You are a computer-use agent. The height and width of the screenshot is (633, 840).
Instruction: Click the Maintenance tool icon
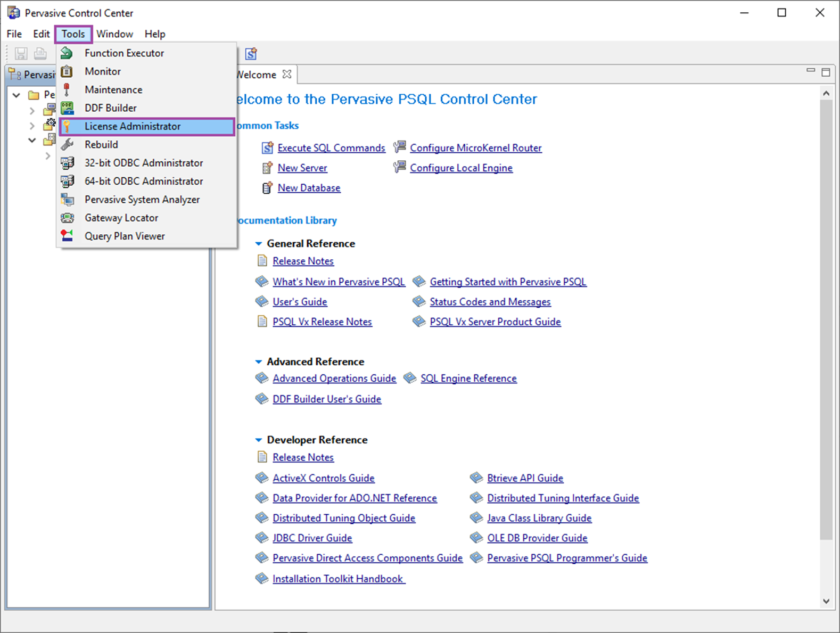coord(67,89)
